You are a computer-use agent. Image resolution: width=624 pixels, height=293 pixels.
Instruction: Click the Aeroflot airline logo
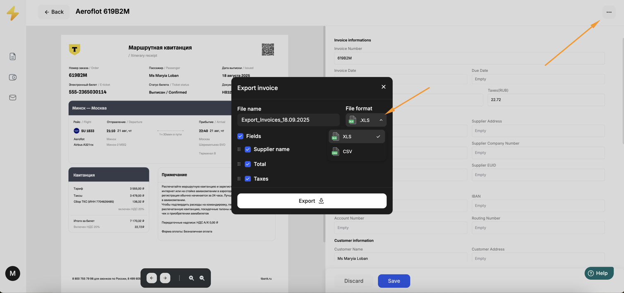point(76,131)
